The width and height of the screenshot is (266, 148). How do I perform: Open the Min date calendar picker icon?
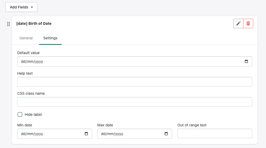tap(86, 134)
